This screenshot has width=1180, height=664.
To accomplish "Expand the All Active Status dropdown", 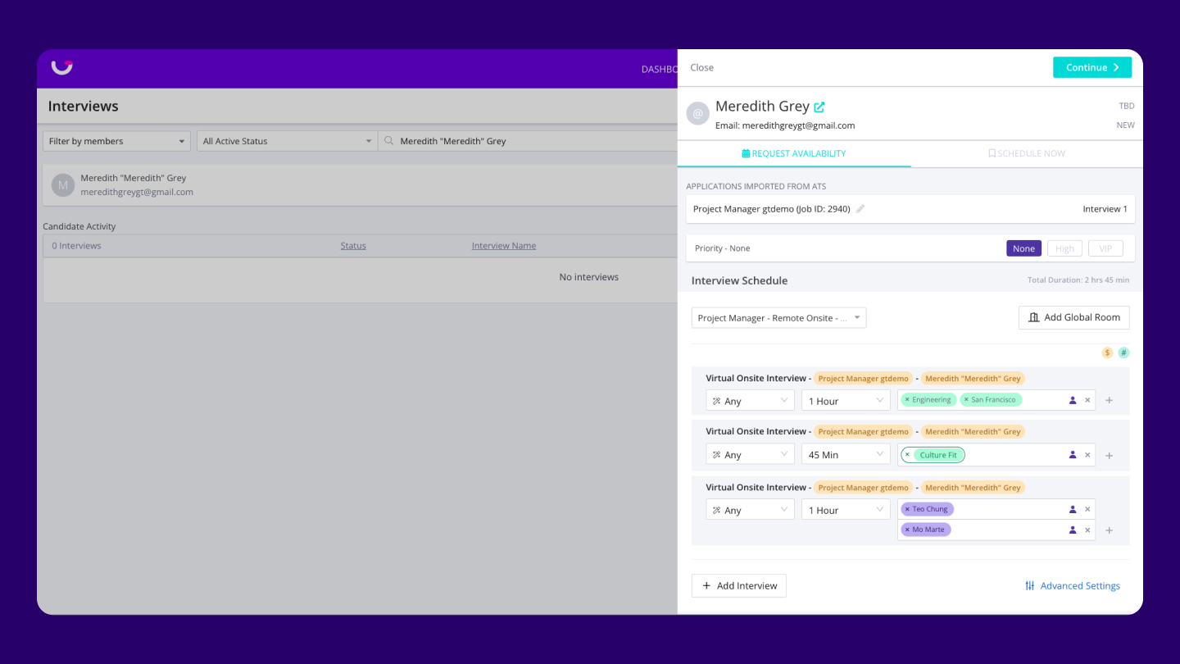I will pos(287,141).
